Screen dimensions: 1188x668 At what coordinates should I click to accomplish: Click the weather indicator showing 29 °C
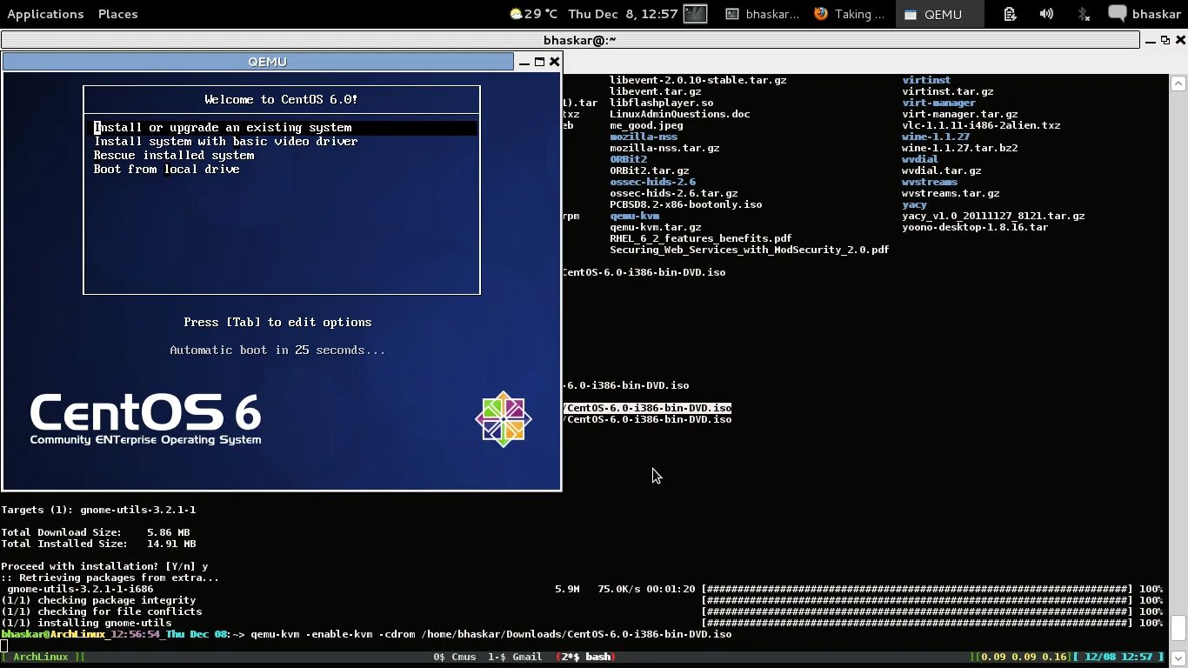tap(534, 14)
